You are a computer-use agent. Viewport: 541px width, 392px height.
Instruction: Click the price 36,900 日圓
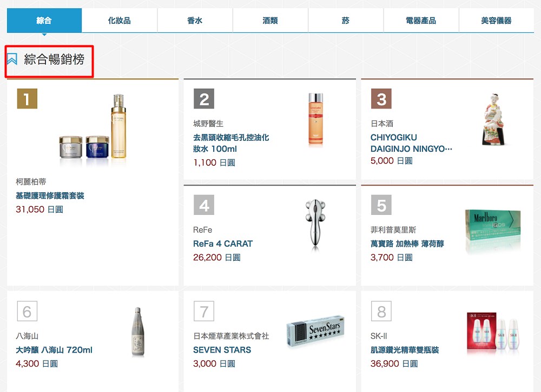pos(394,363)
